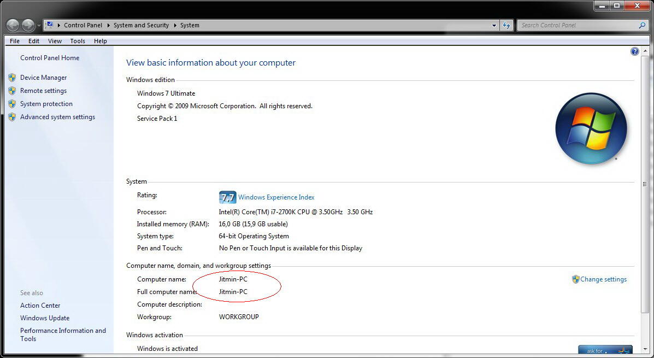Click the 'ask for' genuine badge
Viewport: 654px width, 358px height.
click(605, 350)
